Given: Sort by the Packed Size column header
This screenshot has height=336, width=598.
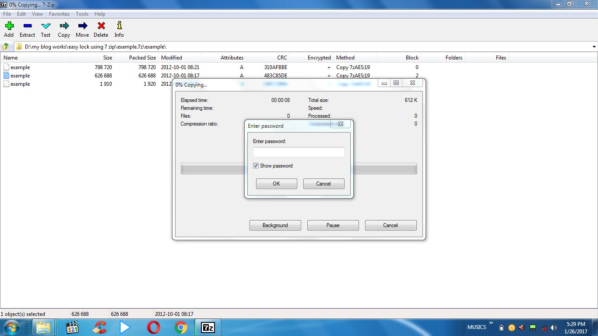Looking at the screenshot, I should pos(136,58).
